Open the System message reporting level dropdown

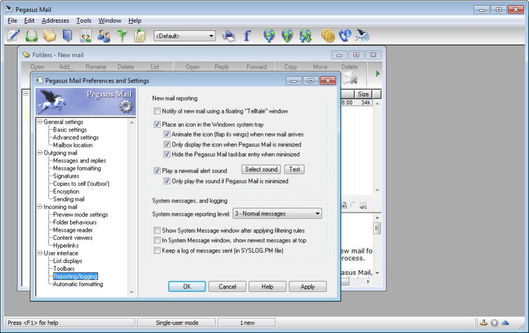277,213
